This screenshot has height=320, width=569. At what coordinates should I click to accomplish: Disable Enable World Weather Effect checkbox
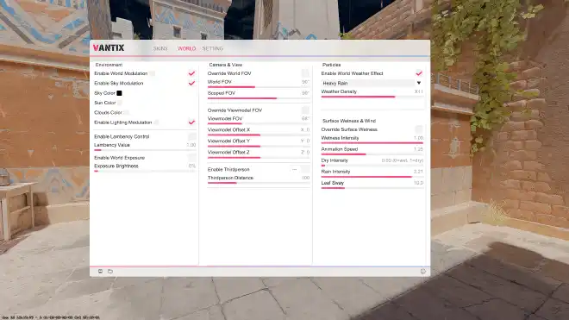(419, 73)
